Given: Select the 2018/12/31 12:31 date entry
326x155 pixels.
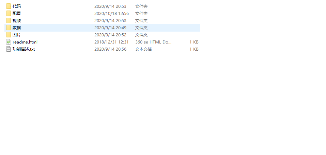Looking at the screenshot, I should (x=111, y=42).
